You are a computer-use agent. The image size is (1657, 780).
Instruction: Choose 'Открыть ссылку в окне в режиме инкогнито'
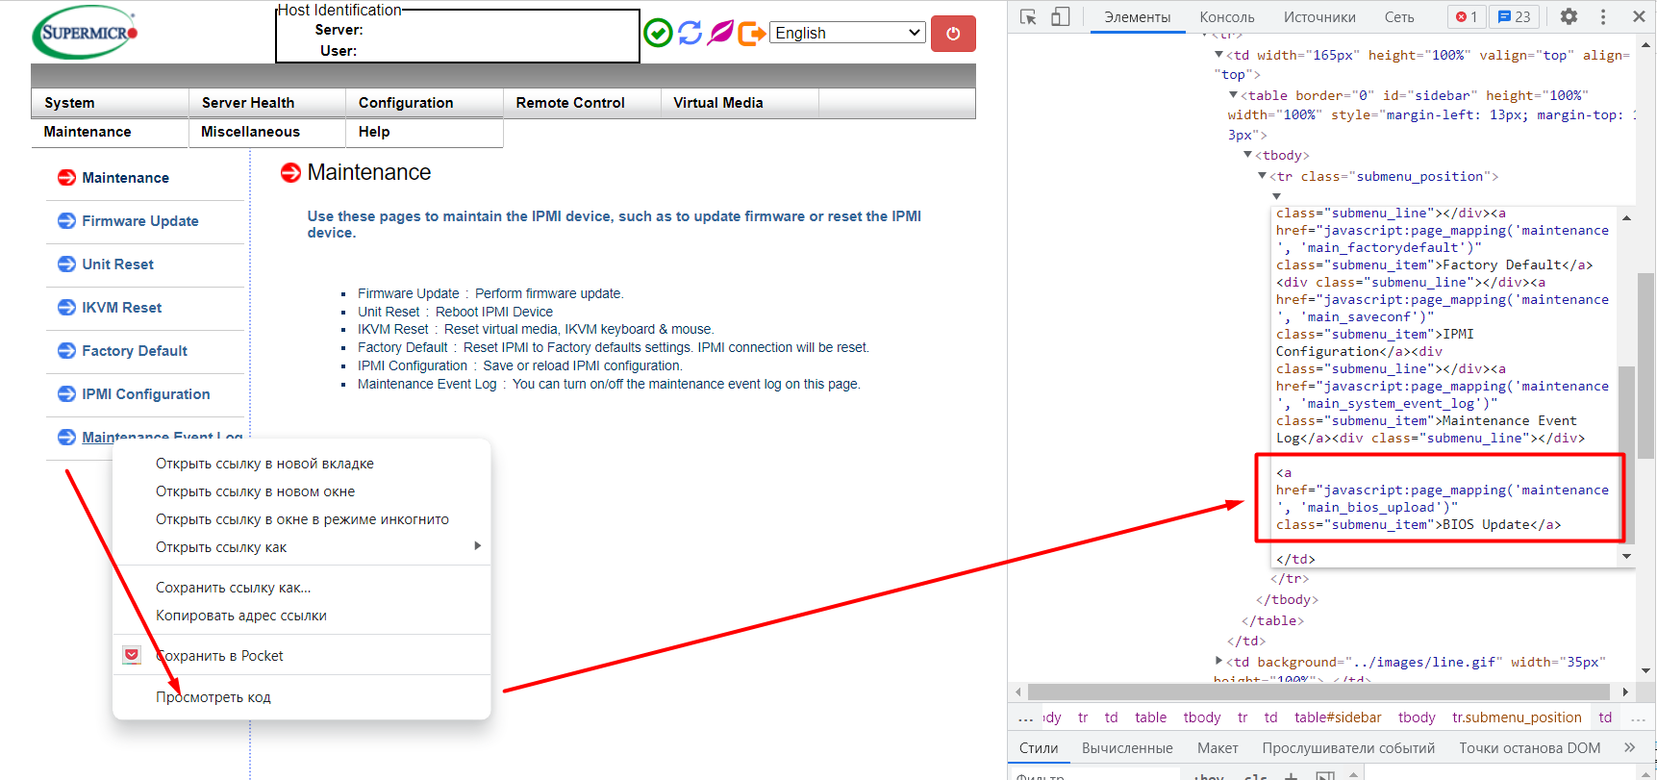(x=302, y=518)
